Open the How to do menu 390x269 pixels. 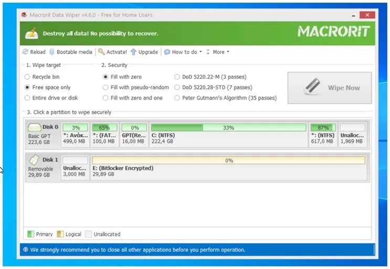185,52
